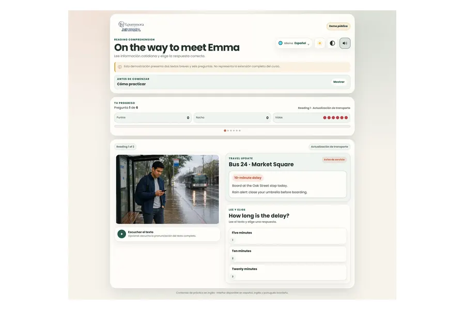Viewport: 465px width, 310px height.
Task: Click the Reading 1 of 2 badge
Action: click(125, 147)
